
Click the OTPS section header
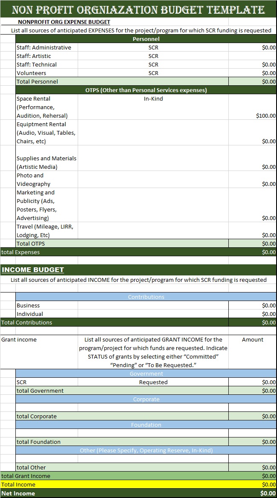pyautogui.click(x=146, y=90)
